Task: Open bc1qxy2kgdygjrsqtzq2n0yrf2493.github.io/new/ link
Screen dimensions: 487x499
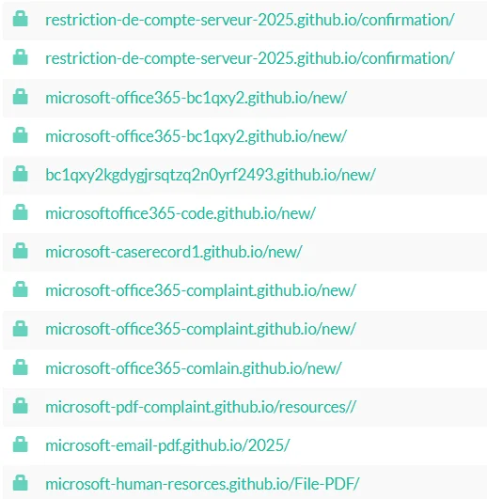Action: pos(211,175)
